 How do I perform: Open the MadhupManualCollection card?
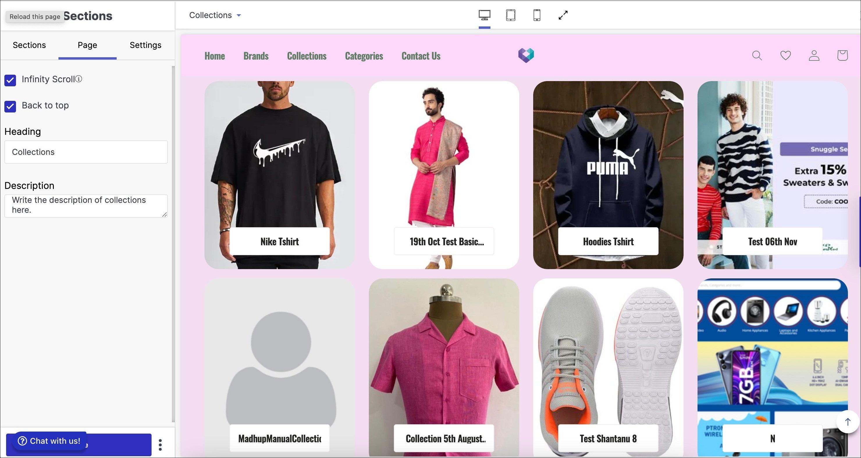pyautogui.click(x=280, y=367)
